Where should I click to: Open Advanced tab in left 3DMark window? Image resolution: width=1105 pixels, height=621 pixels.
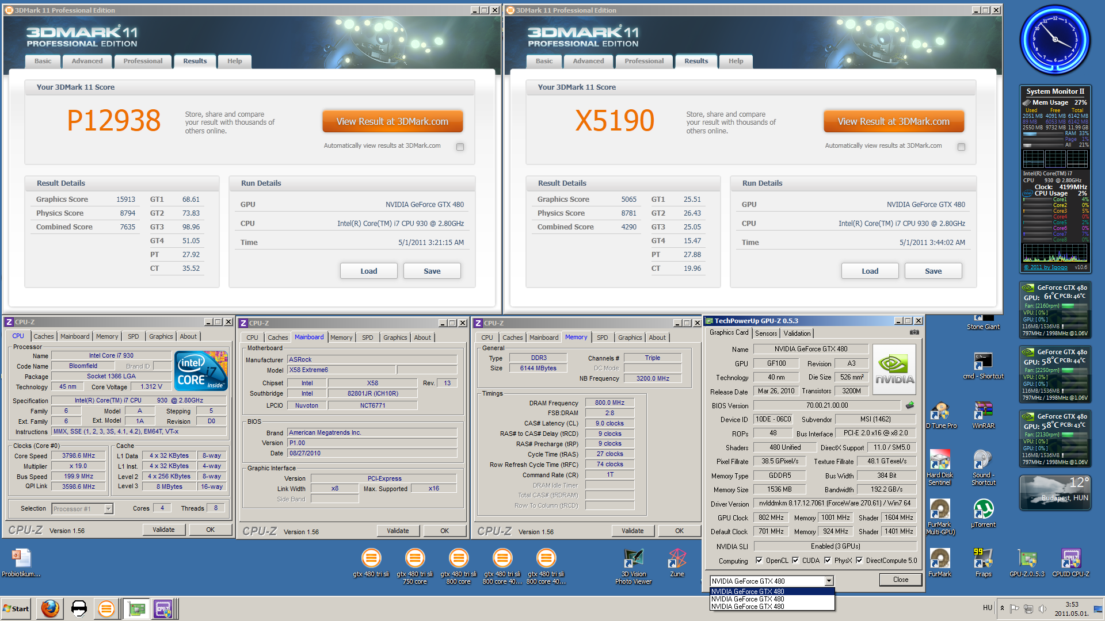click(x=87, y=61)
